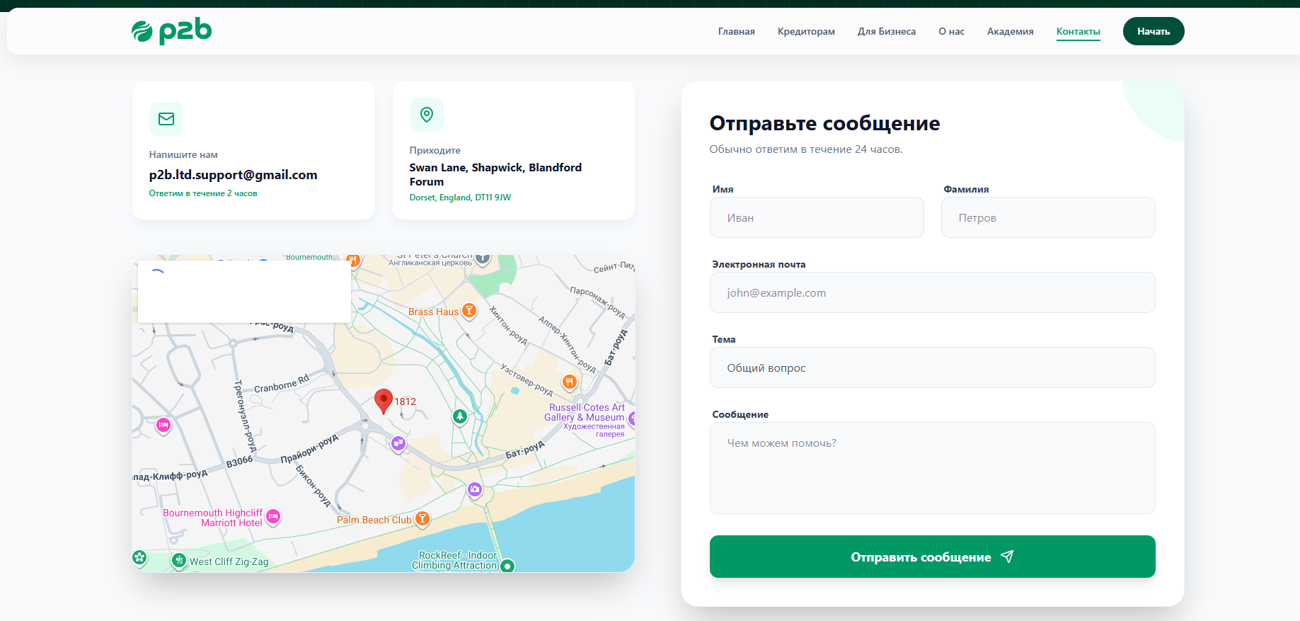Image resolution: width=1300 pixels, height=621 pixels.
Task: Focus the Электронная почта input field
Action: pos(933,292)
